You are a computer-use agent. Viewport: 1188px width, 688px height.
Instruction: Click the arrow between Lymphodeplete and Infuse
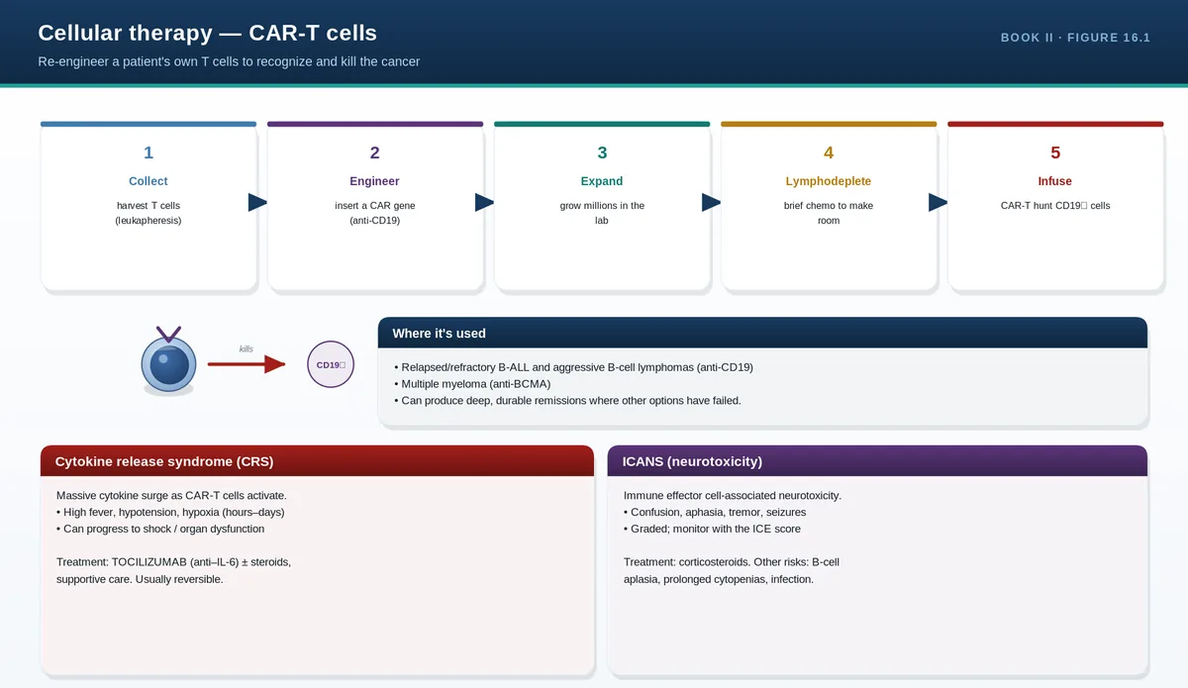[x=938, y=202]
